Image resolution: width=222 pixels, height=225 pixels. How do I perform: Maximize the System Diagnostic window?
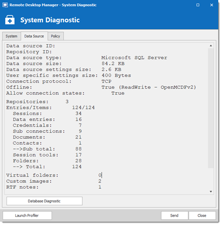[198, 5]
